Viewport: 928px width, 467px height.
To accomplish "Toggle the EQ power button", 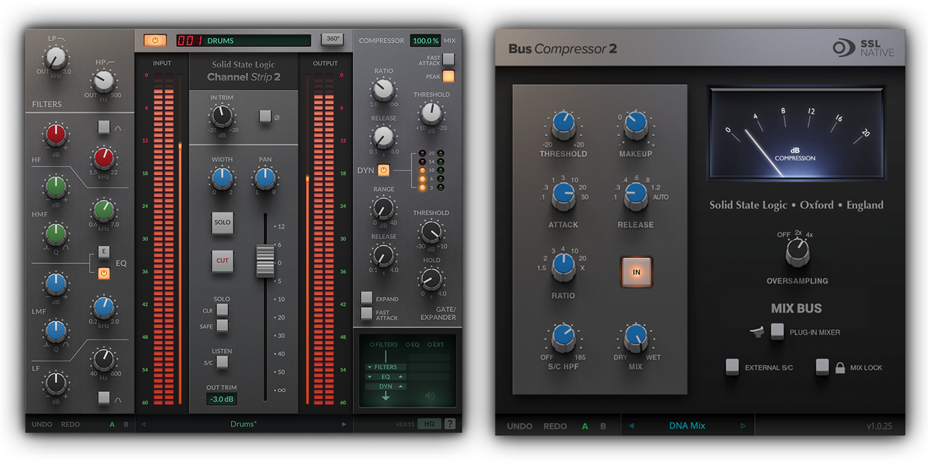I will tap(104, 273).
